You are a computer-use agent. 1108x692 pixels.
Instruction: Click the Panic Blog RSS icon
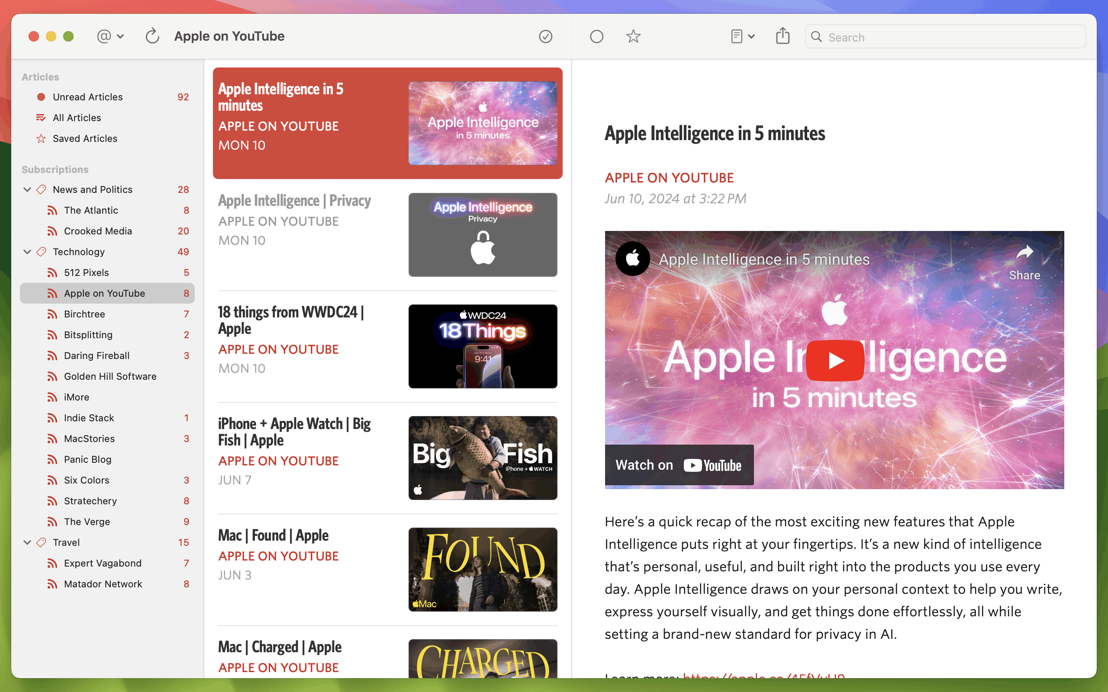click(52, 459)
